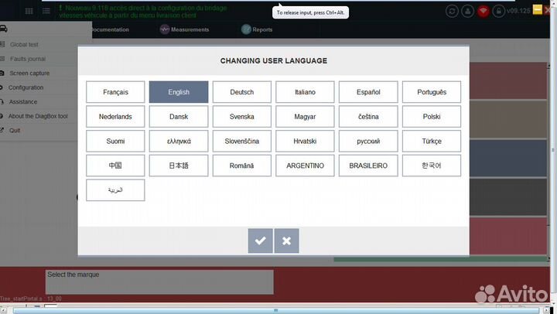The image size is (557, 314).
Task: Click the red Wi-Fi connection icon
Action: [483, 11]
